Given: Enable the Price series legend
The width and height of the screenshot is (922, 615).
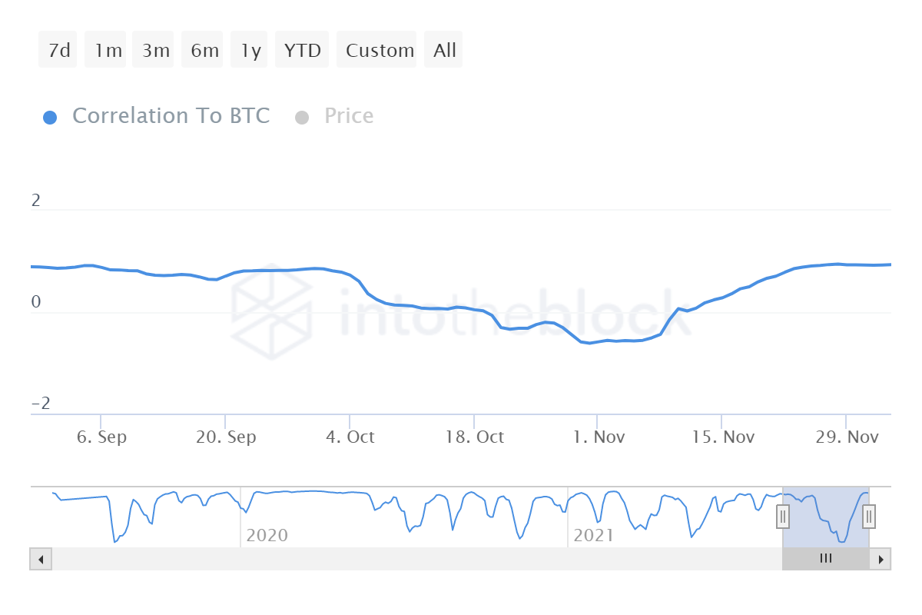Looking at the screenshot, I should (x=348, y=116).
